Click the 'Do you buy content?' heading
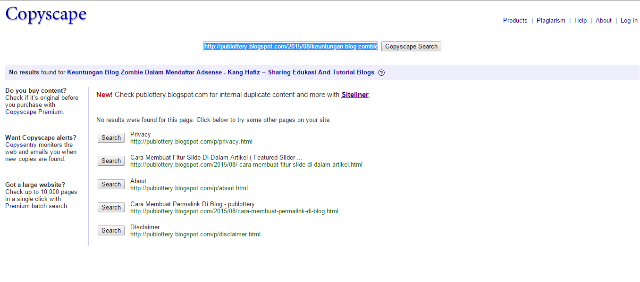 [x=36, y=91]
